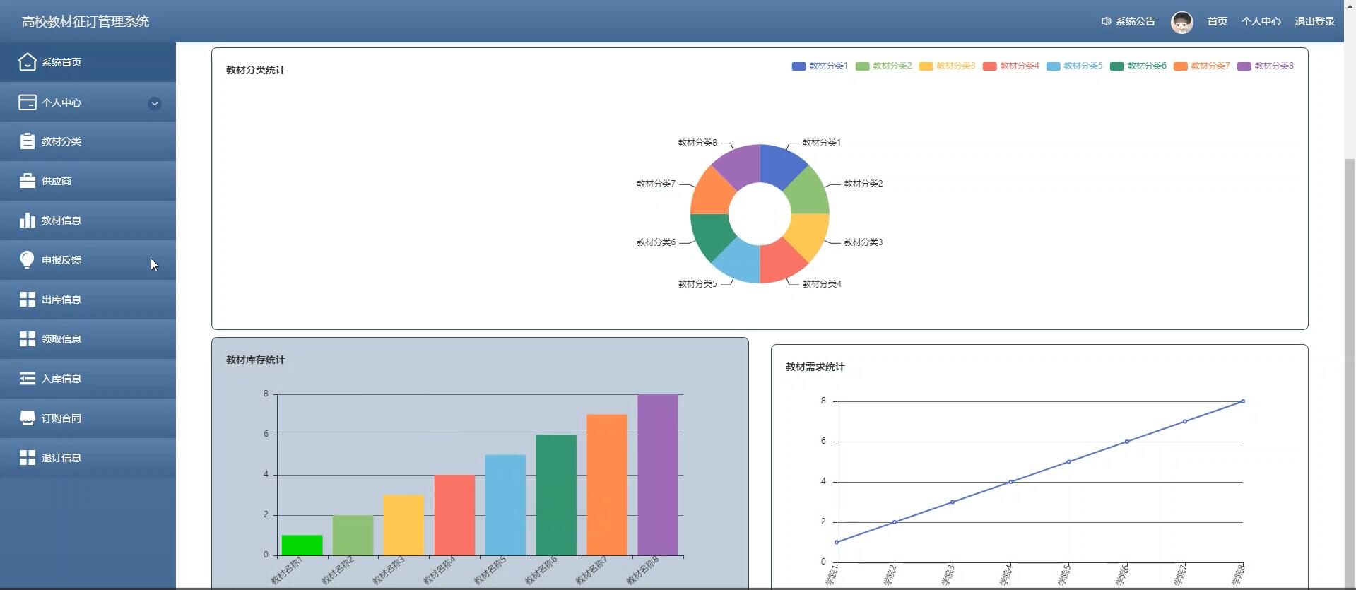Click the user avatar in the header
This screenshot has width=1356, height=590.
pos(1181,22)
